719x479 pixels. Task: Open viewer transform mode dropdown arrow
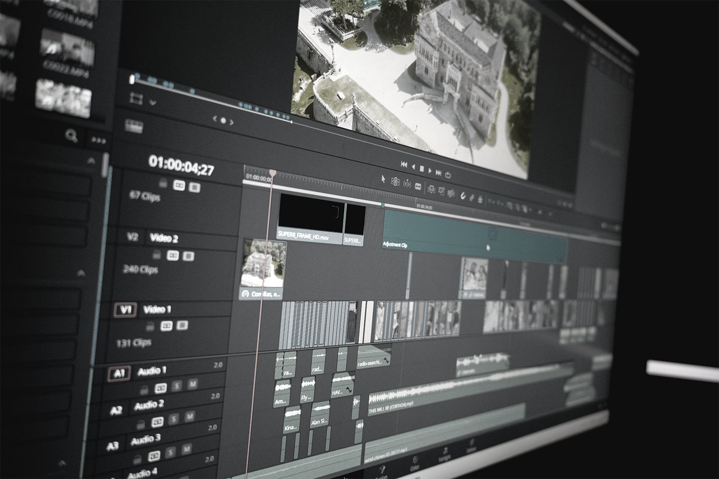[153, 103]
